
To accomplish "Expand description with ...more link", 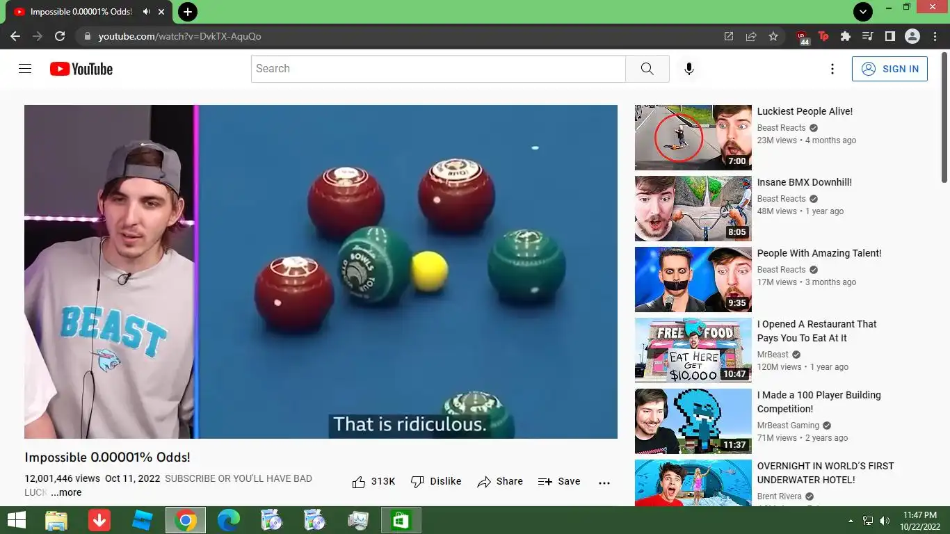I will tap(66, 492).
